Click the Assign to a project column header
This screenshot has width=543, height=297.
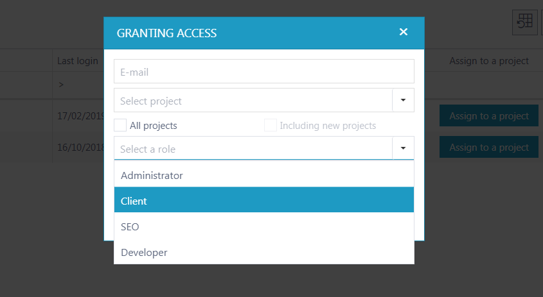pos(489,61)
